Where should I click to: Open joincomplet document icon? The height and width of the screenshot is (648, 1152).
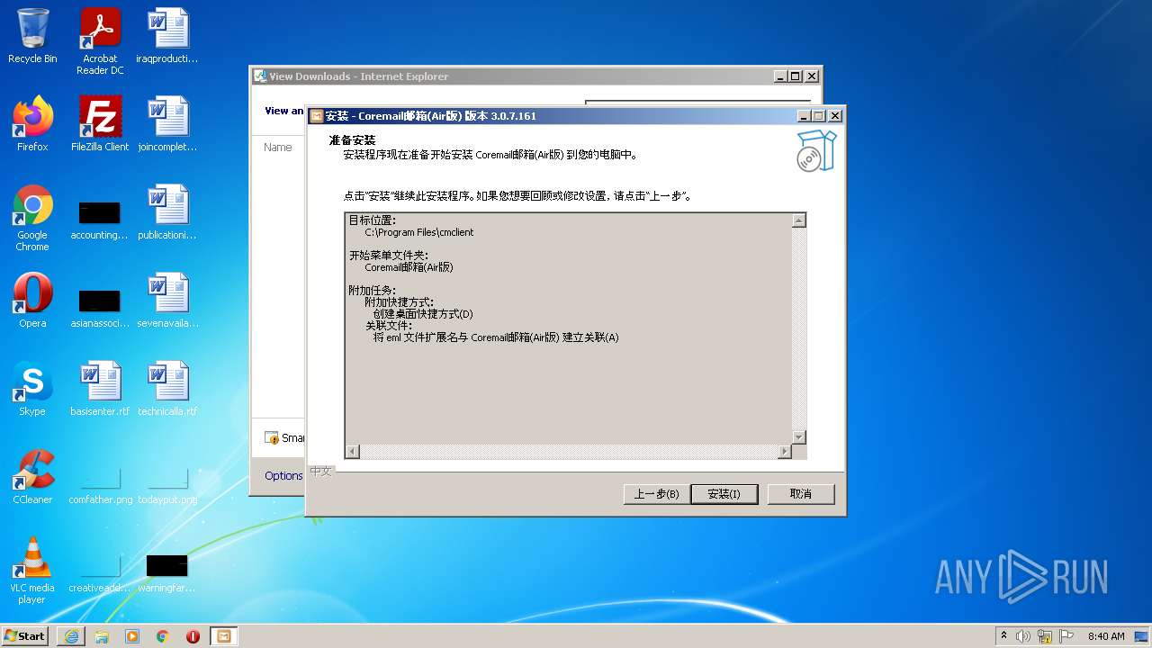pos(167,124)
